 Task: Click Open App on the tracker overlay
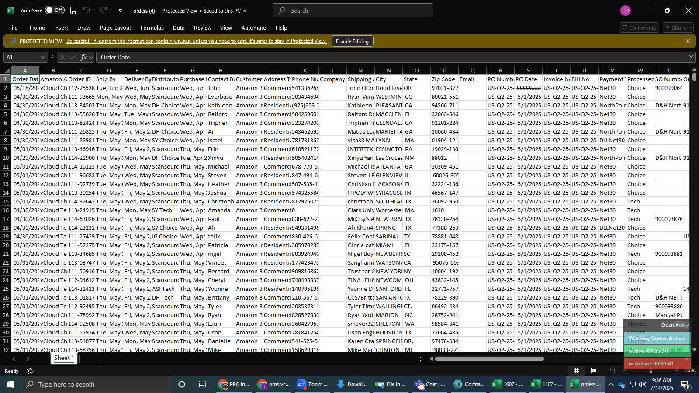(675, 325)
